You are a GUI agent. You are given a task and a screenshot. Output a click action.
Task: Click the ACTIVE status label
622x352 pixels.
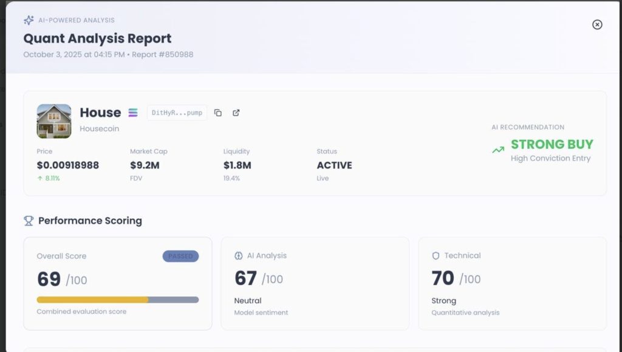click(334, 165)
